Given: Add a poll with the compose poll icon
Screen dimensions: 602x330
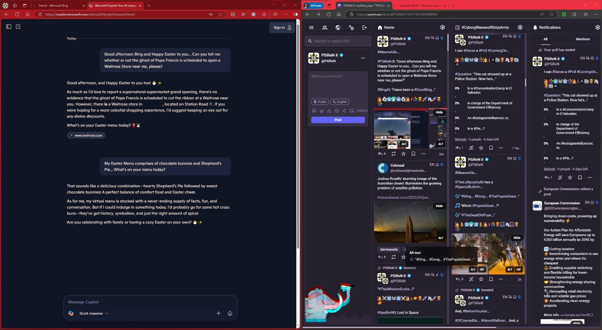Looking at the screenshot, I should pyautogui.click(x=322, y=111).
